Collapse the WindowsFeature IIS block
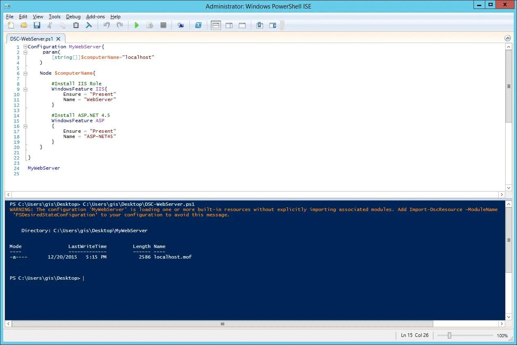This screenshot has height=345, width=517. coord(25,89)
